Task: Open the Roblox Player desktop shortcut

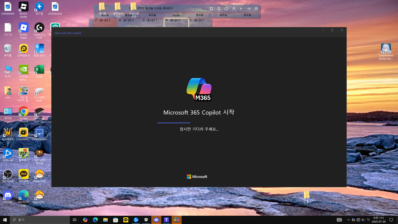Action: (x=23, y=31)
